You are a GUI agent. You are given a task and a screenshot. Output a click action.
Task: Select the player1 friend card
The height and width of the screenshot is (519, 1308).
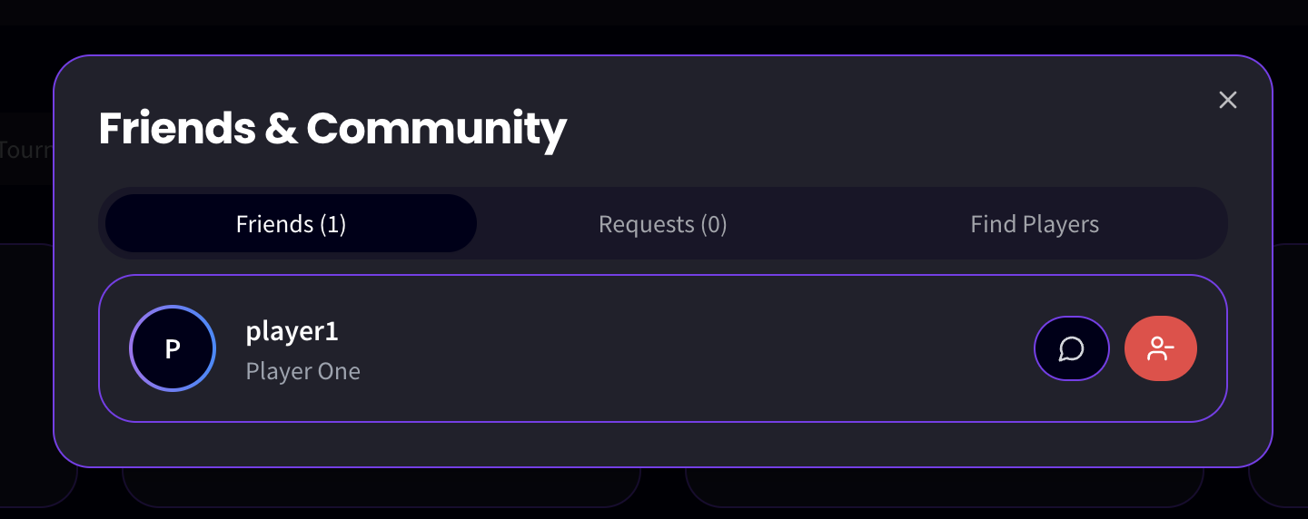click(663, 348)
